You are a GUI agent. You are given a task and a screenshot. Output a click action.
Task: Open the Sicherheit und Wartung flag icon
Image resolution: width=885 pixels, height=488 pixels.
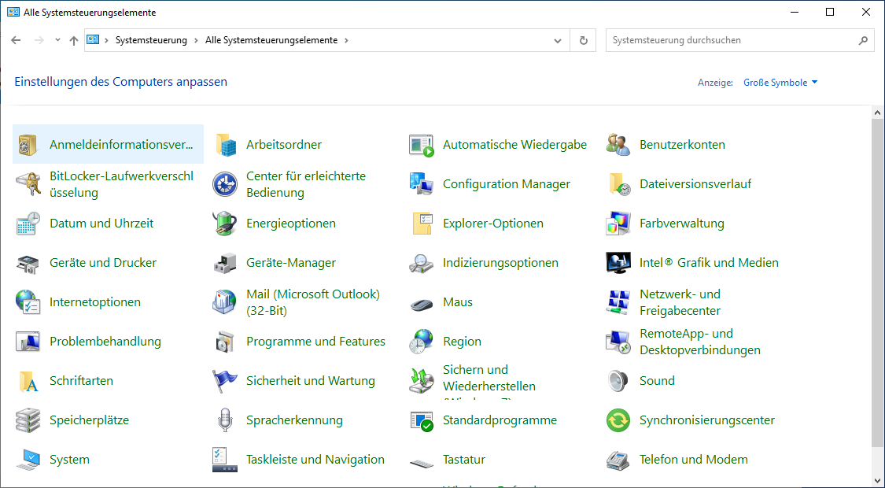click(x=225, y=381)
